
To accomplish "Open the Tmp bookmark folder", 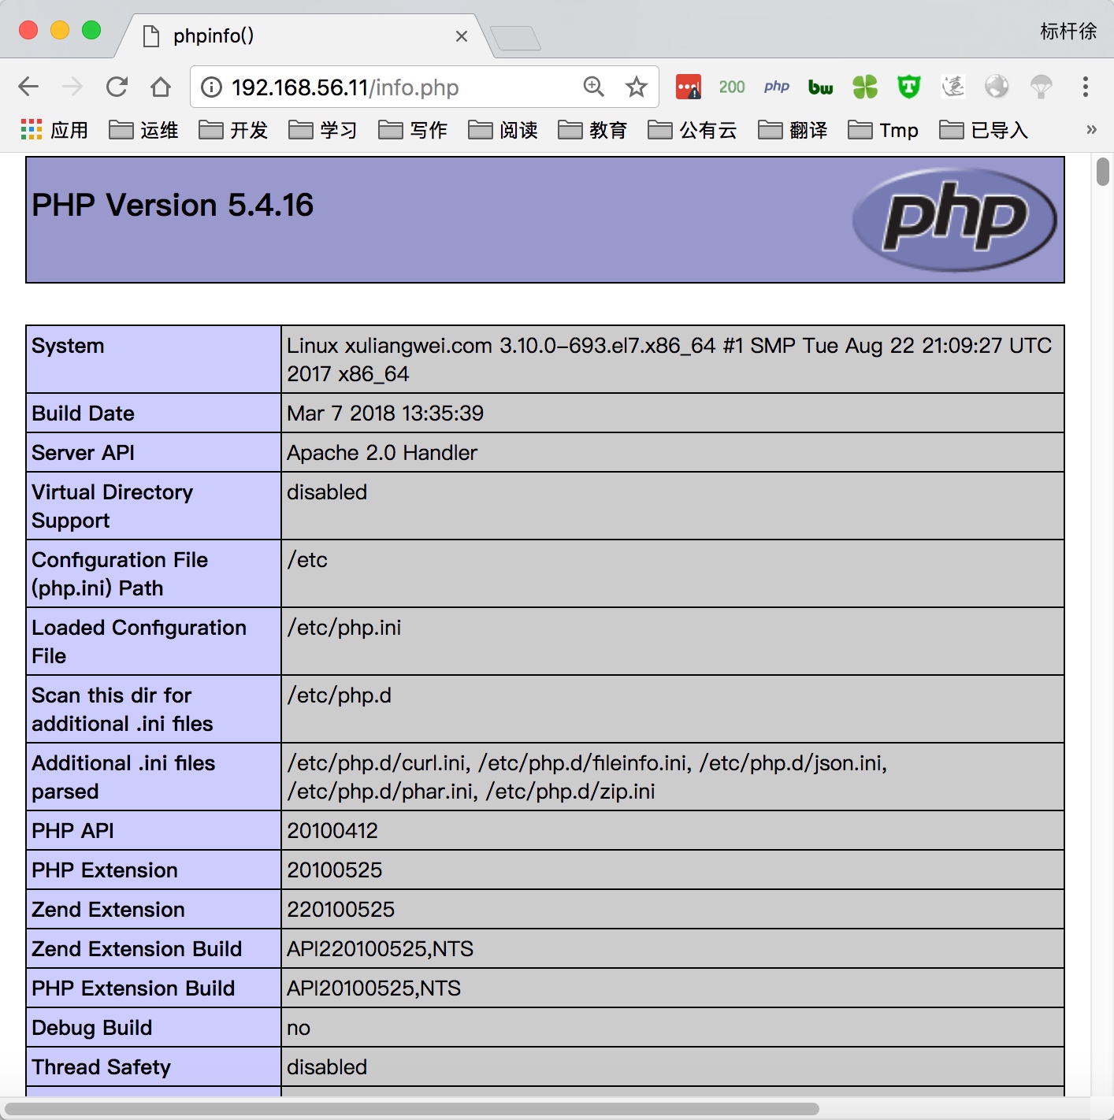I will coord(883,130).
